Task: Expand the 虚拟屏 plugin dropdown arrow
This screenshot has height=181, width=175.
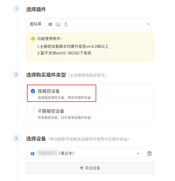Action: pyautogui.click(x=148, y=24)
